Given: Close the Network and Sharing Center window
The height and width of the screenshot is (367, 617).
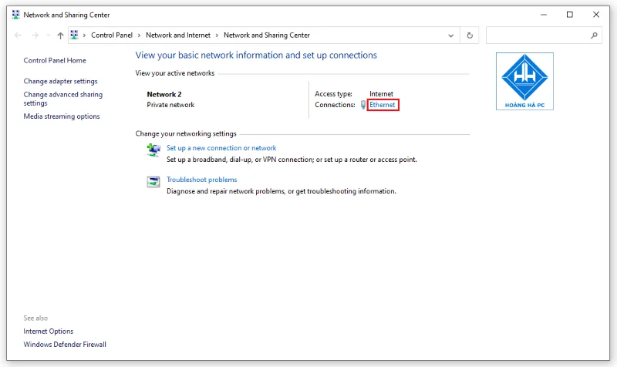Looking at the screenshot, I should pyautogui.click(x=596, y=15).
